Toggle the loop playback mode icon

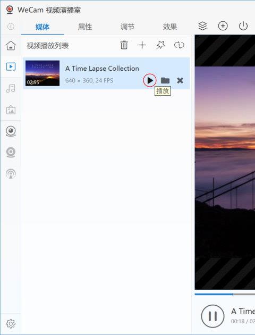coord(179,45)
